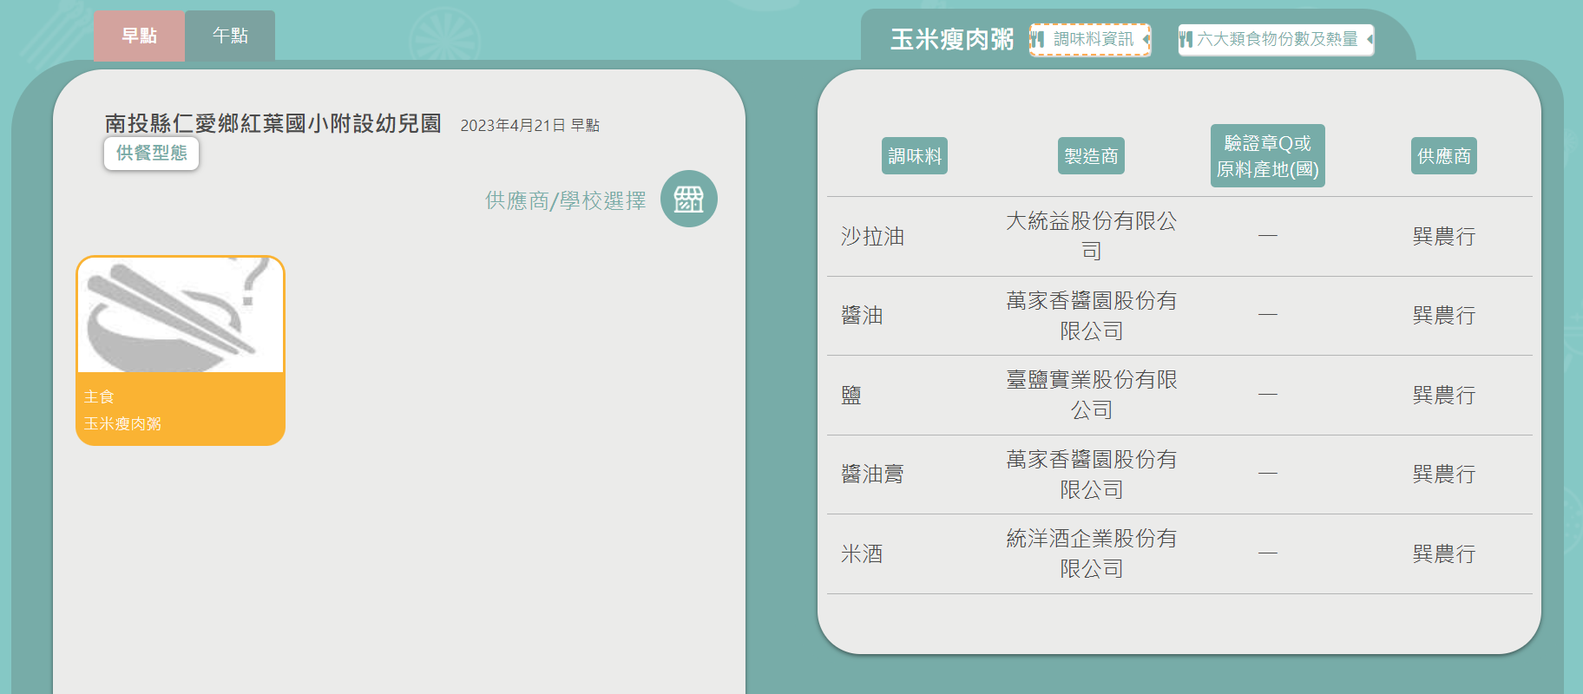
Task: Click manufacturer 萬家香醬園 in the 醬油膏 row
Action: (x=1091, y=475)
